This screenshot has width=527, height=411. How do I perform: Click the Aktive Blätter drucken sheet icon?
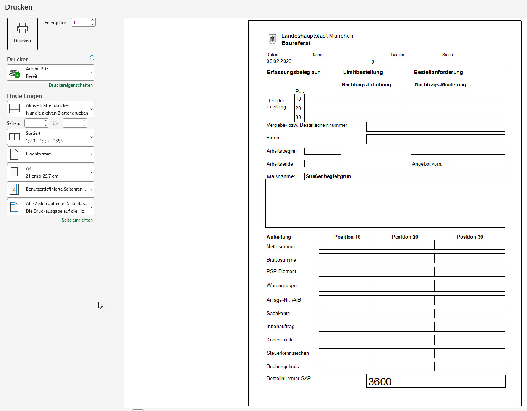click(x=15, y=109)
